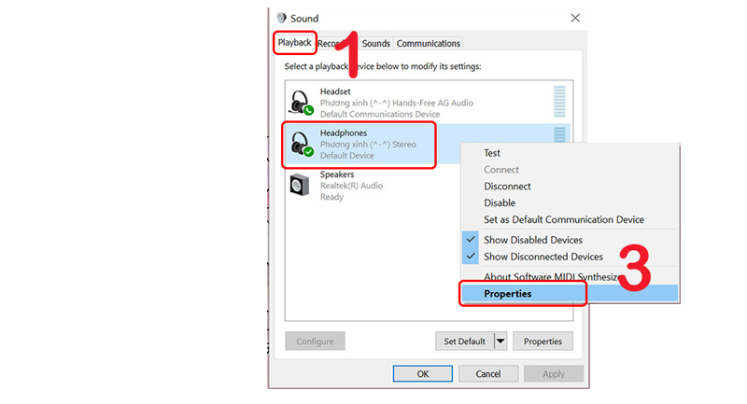
Task: Click the Headset volume level meter
Action: click(559, 101)
